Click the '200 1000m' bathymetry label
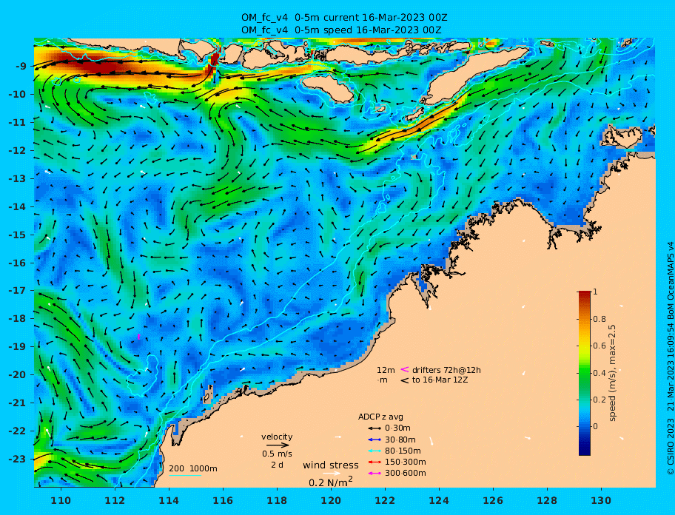Viewport: 675px width, 515px height. (193, 468)
